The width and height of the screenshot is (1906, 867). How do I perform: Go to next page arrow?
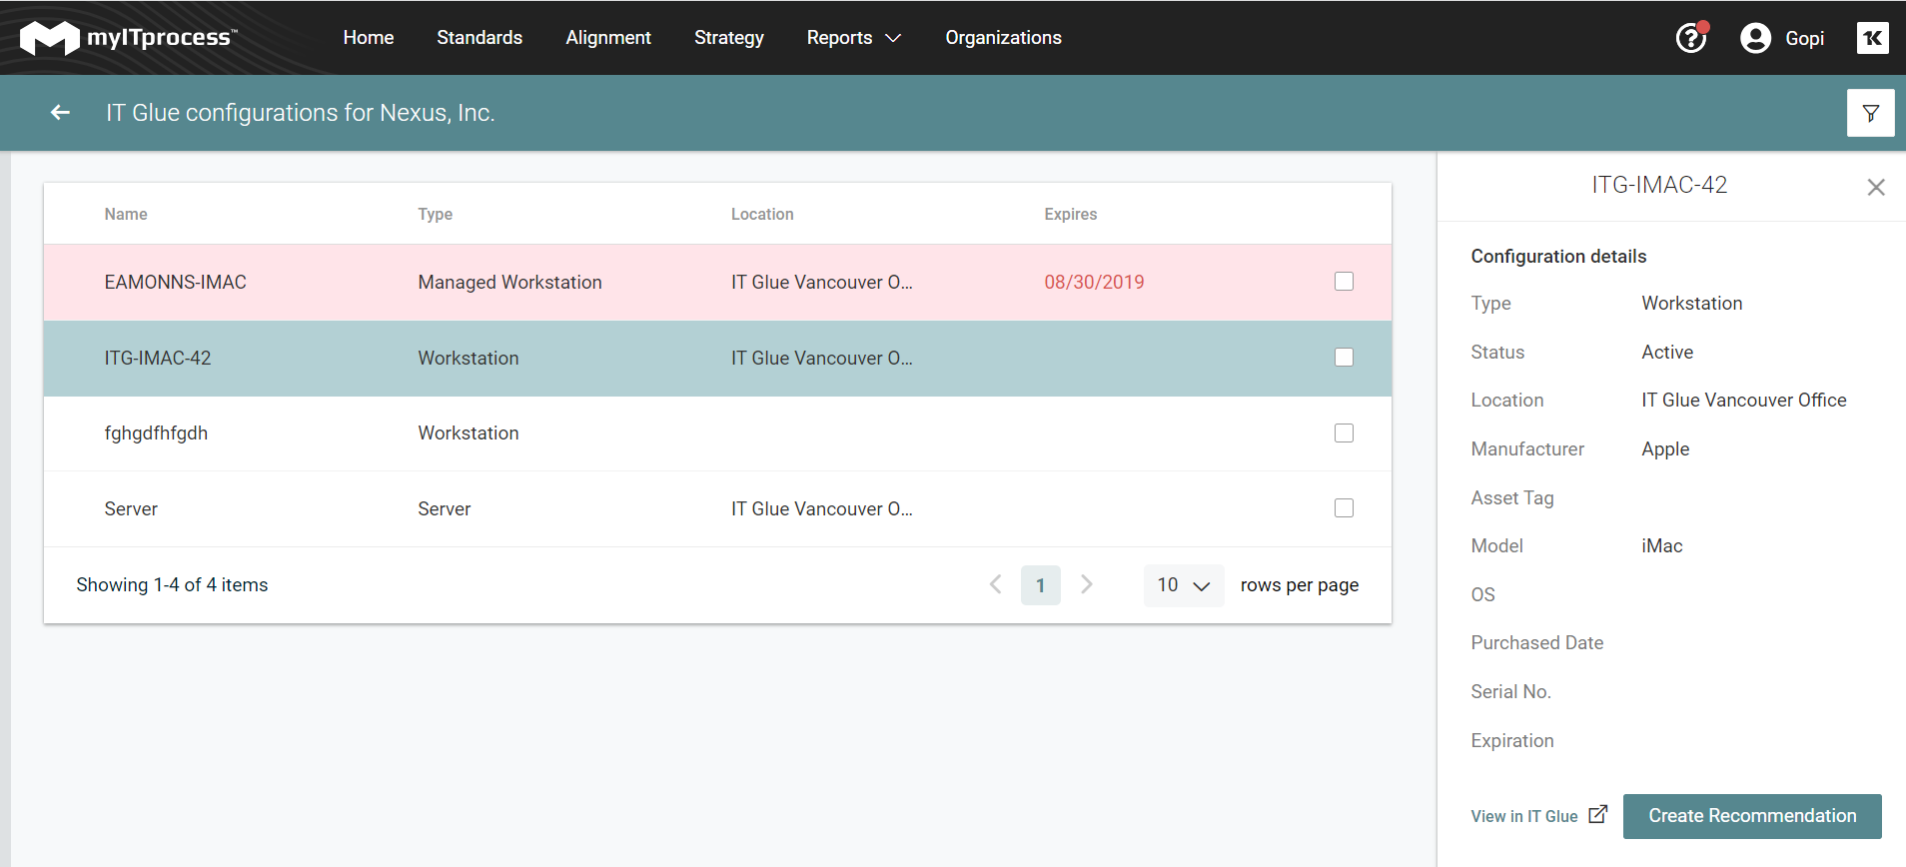1087,584
